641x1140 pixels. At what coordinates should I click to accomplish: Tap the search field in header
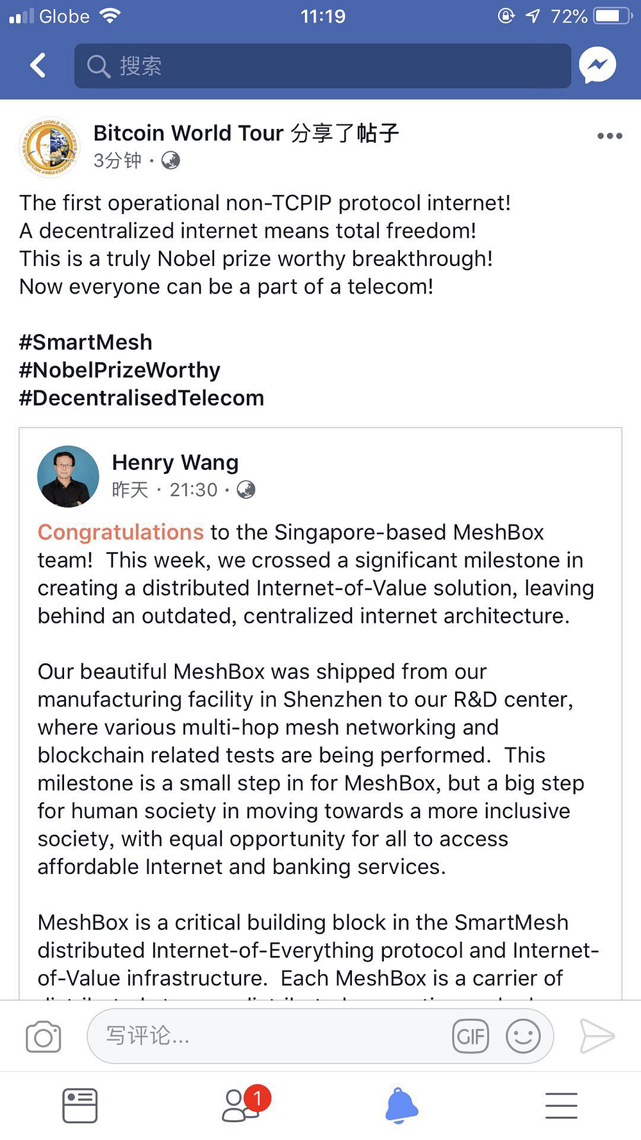pos(322,65)
